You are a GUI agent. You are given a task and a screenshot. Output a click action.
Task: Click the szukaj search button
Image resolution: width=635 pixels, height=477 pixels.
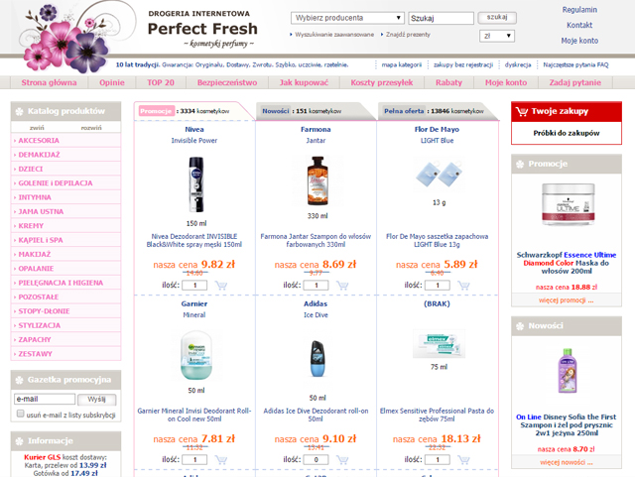click(497, 18)
